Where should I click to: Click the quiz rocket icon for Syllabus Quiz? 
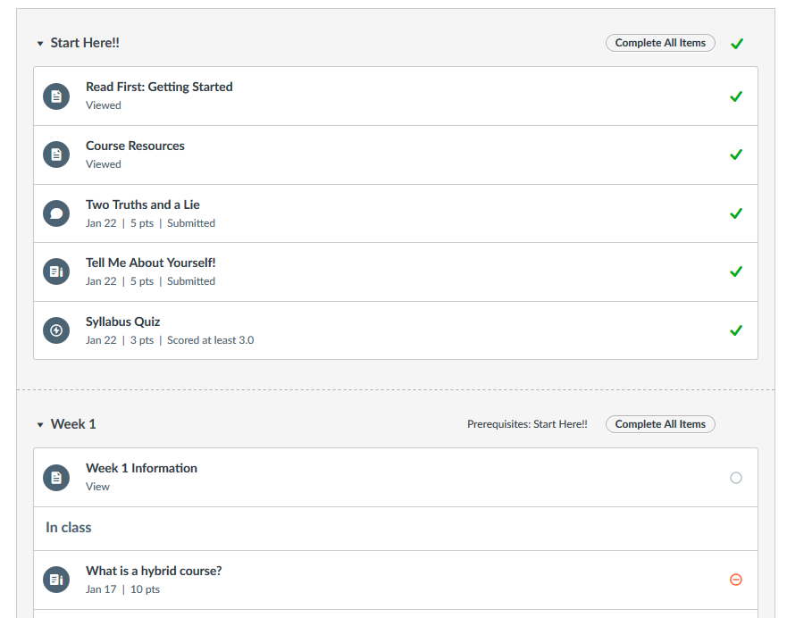pos(56,330)
